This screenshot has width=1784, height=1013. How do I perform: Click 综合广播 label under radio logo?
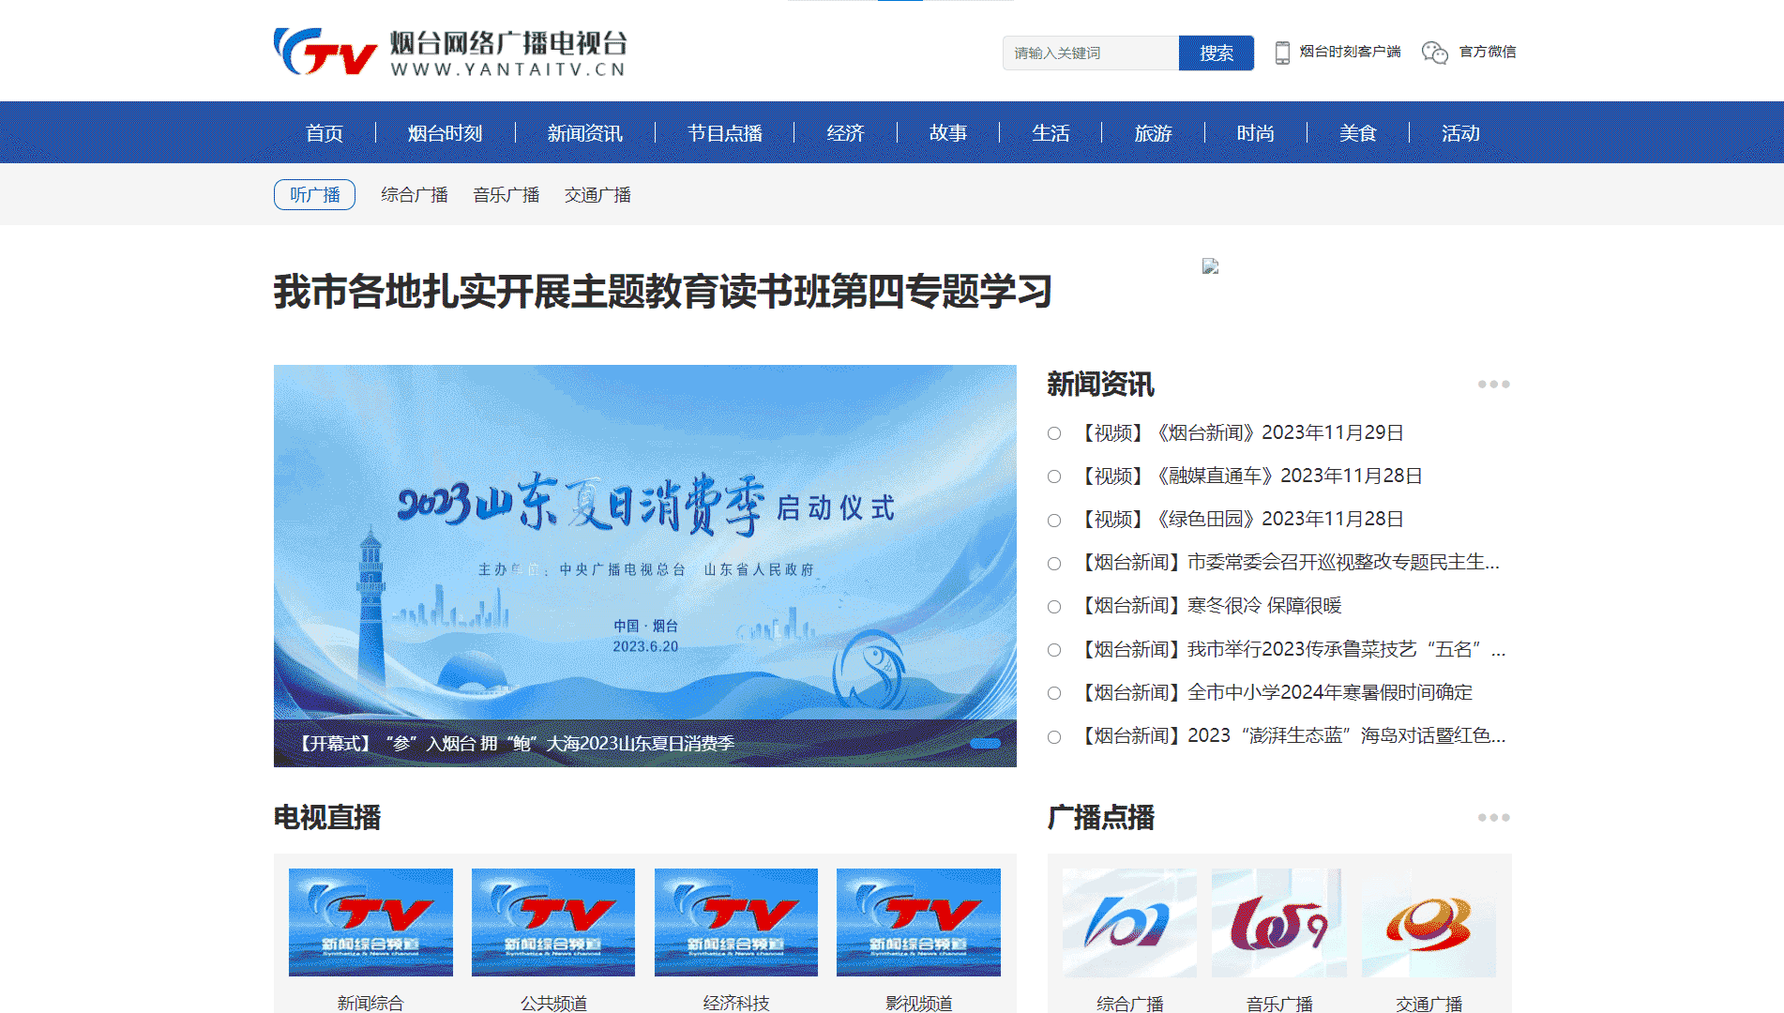pos(1129,1004)
